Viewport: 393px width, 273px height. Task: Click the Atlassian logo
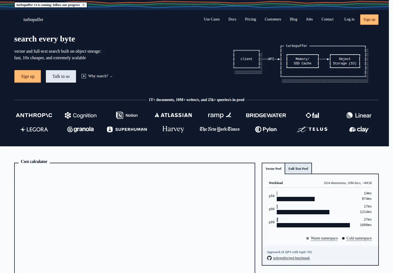[x=173, y=115]
